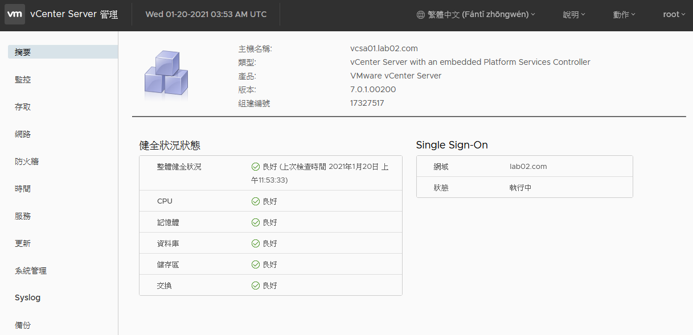Image resolution: width=693 pixels, height=335 pixels.
Task: Click green check icon in the 資料庫 row
Action: (256, 243)
